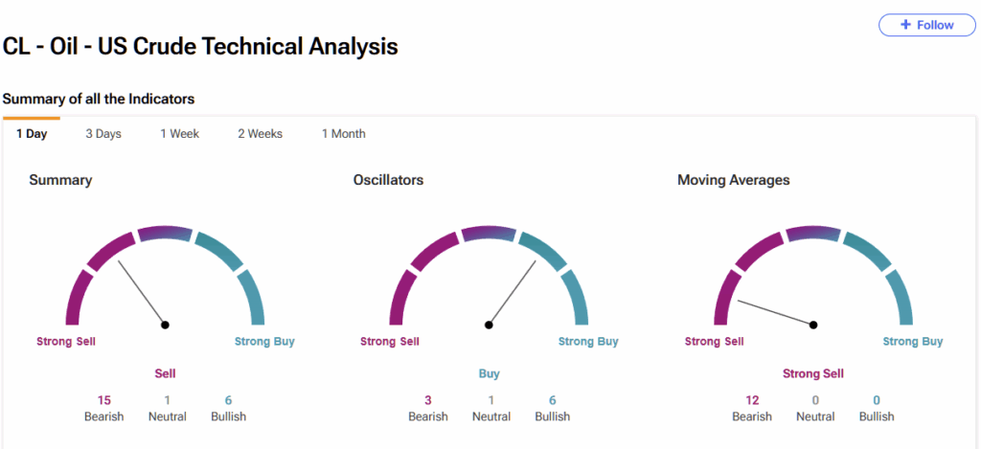Viewport: 981px width, 449px height.
Task: Click the plus icon in Follow button
Action: click(x=905, y=25)
